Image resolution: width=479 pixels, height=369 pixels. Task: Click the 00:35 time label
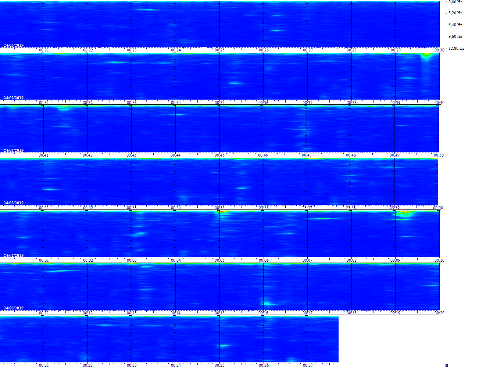pos(219,103)
